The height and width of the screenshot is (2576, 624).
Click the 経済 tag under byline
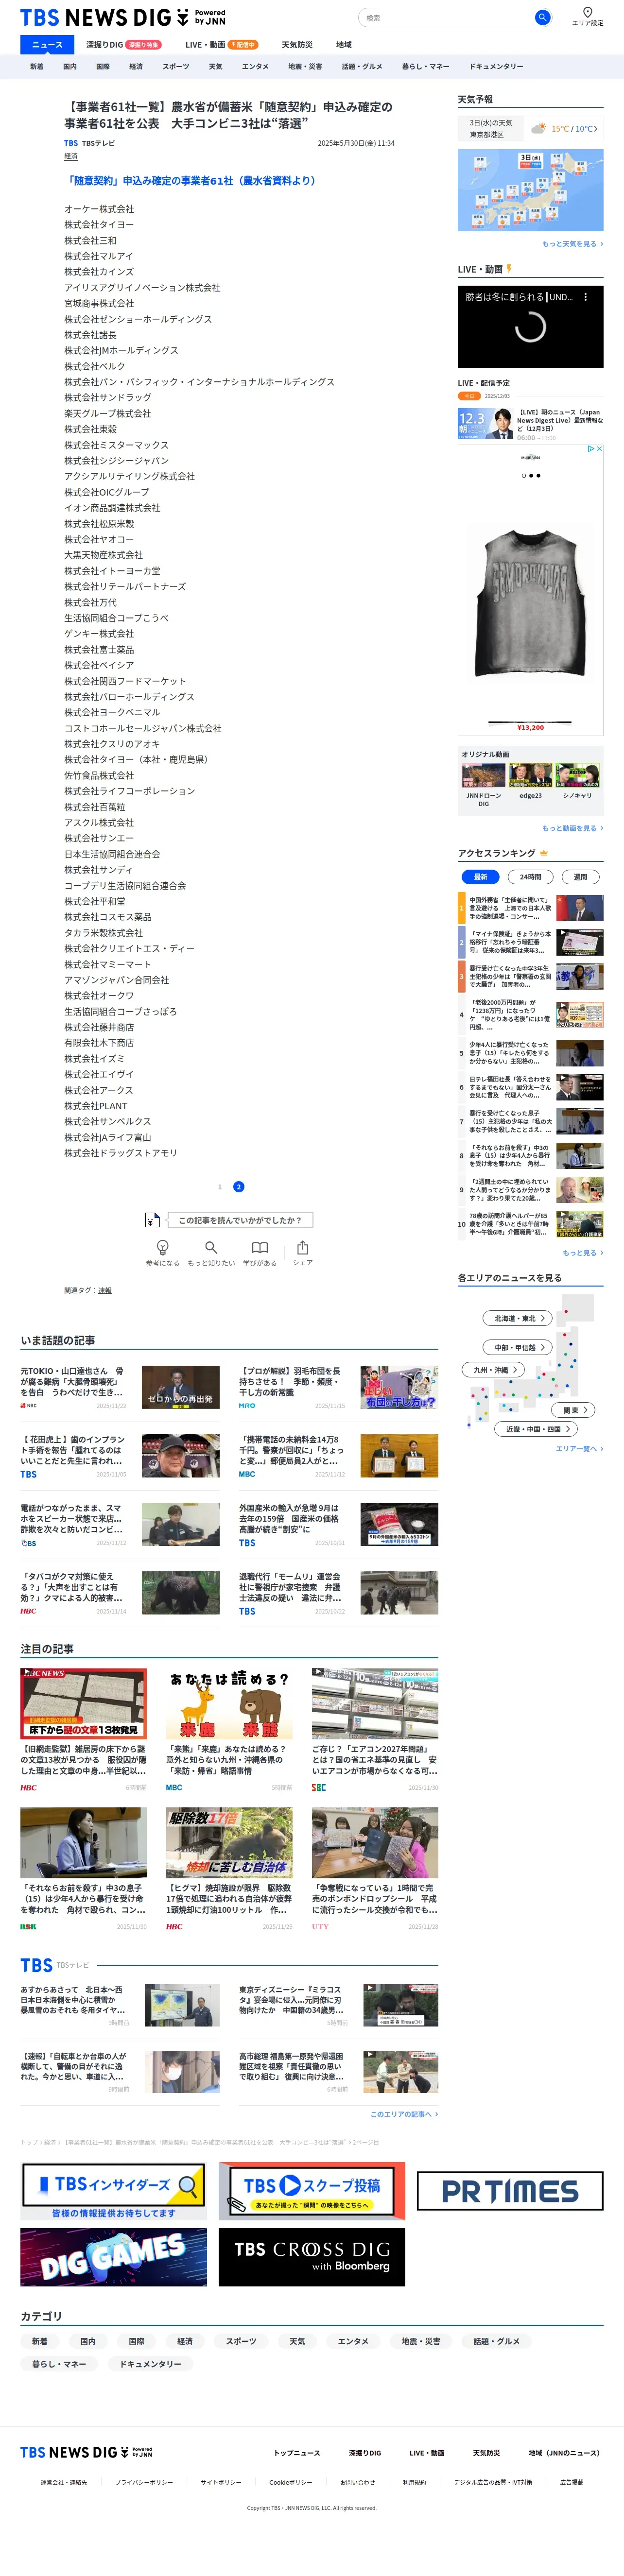[x=71, y=157]
